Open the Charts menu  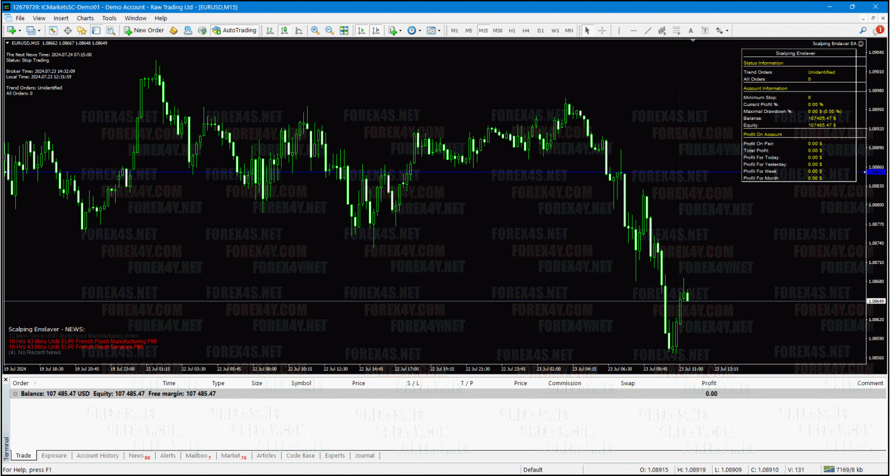85,18
